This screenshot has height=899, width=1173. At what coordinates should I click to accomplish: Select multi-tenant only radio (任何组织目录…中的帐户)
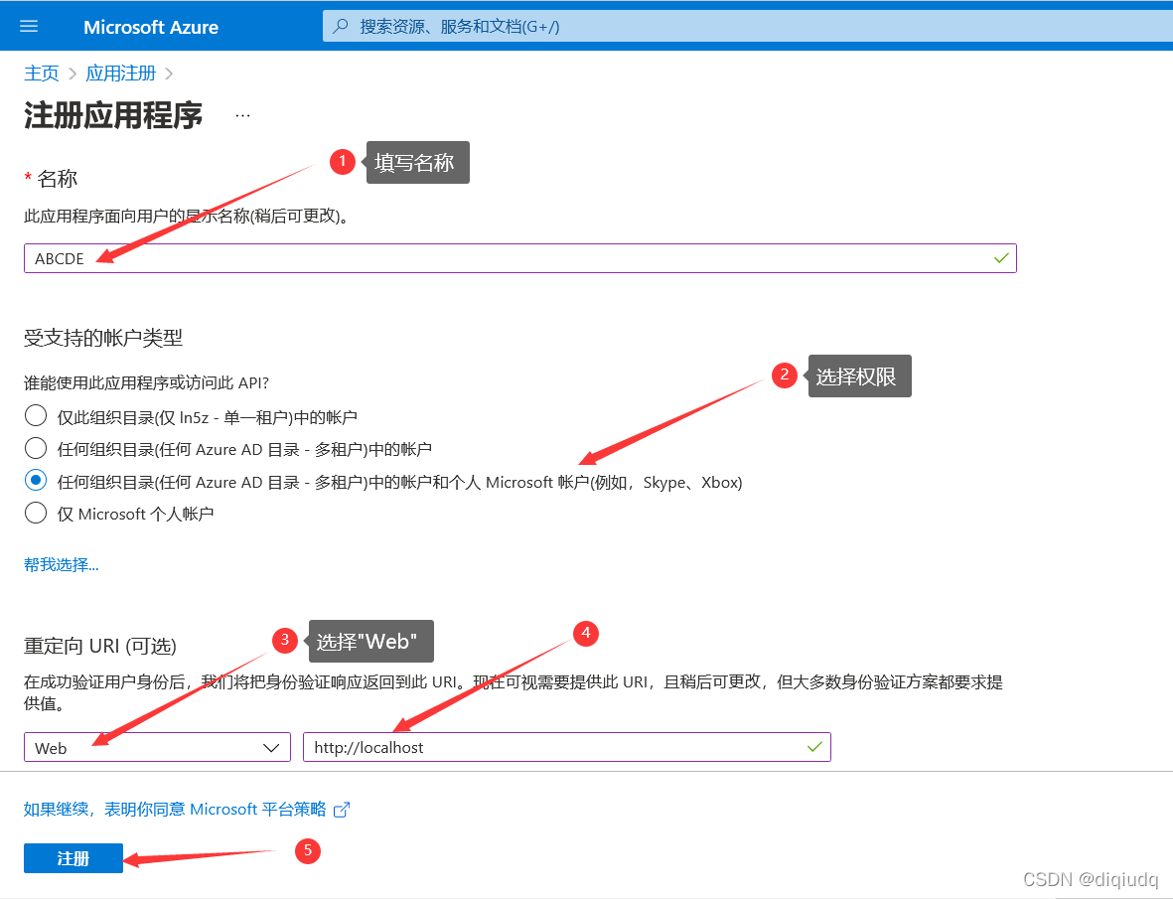coord(36,448)
